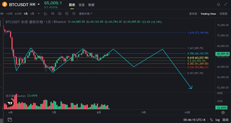The width and height of the screenshot is (231, 123).
Task: Expand the more timeframes dropdown arrow
Action: pos(39,14)
